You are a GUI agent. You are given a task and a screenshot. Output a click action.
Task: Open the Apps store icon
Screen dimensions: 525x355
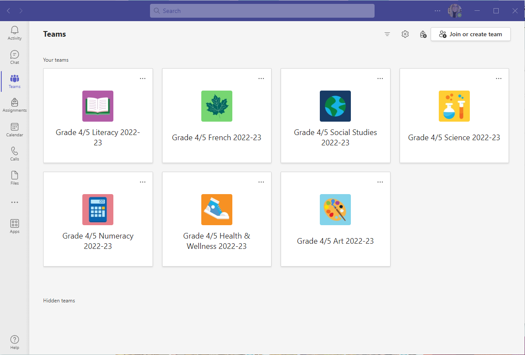(15, 226)
